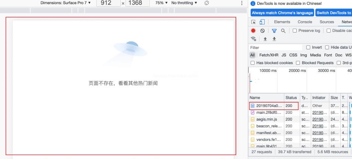The height and width of the screenshot is (159, 352).
Task: Click the rotate screen icon
Action: 207,3
